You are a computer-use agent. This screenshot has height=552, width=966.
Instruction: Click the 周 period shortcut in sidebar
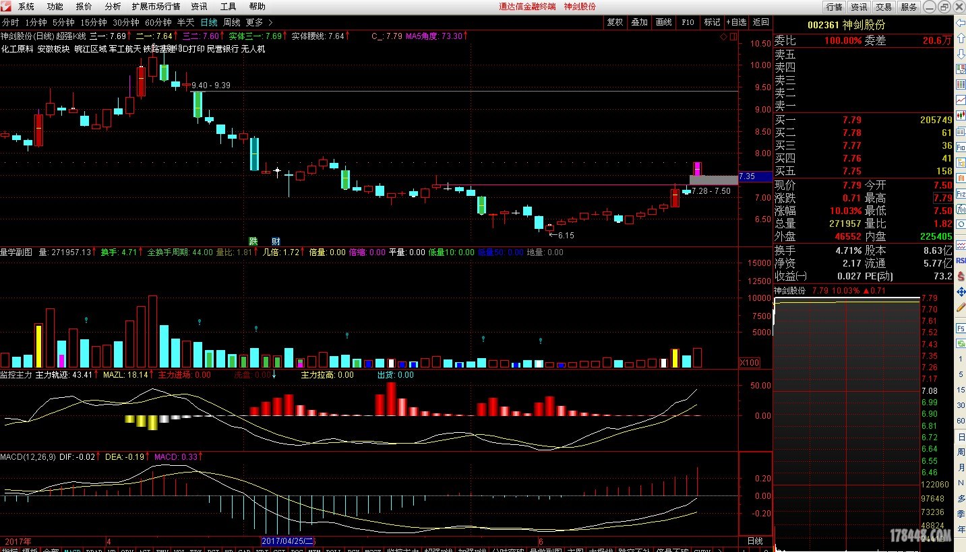click(x=960, y=452)
